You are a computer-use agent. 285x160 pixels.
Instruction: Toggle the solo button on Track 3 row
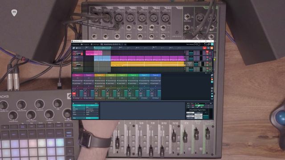(x=207, y=65)
